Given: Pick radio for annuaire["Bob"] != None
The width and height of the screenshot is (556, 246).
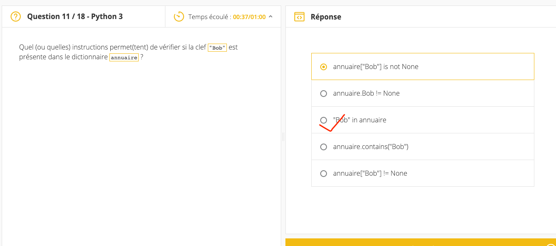Looking at the screenshot, I should 324,174.
